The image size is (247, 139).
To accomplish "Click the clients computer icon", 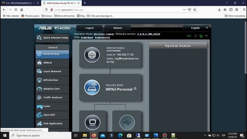I will (x=93, y=123).
